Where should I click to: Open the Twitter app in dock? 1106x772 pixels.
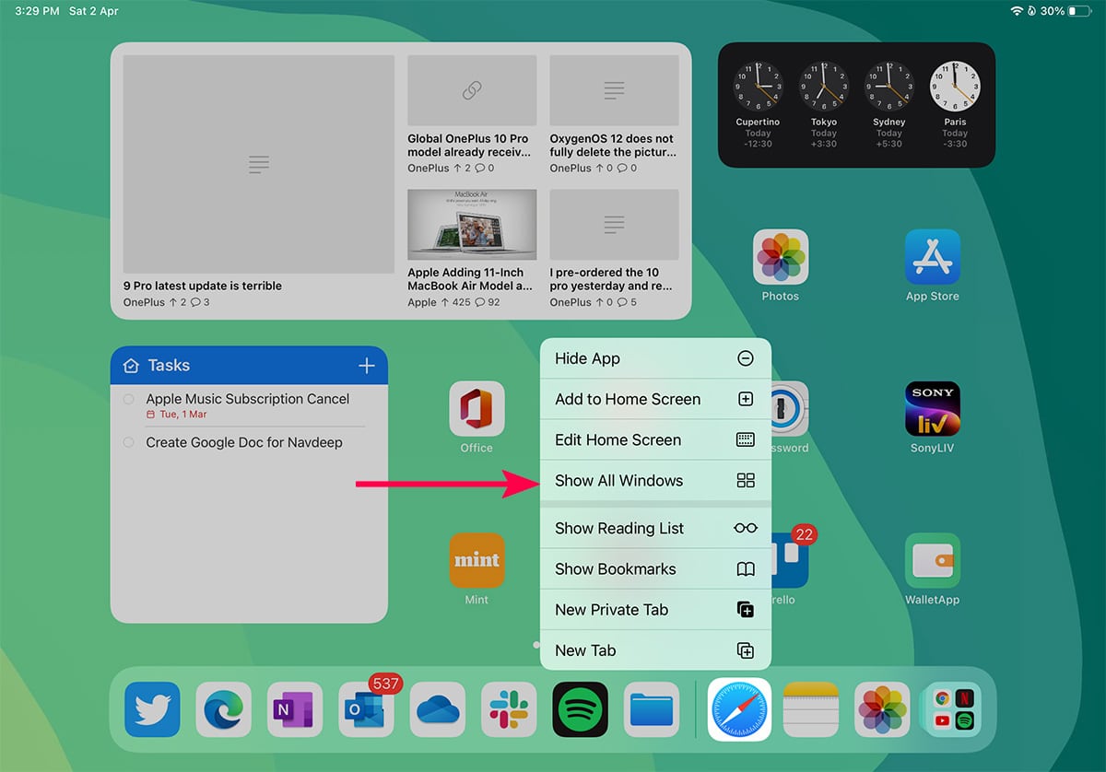(152, 709)
